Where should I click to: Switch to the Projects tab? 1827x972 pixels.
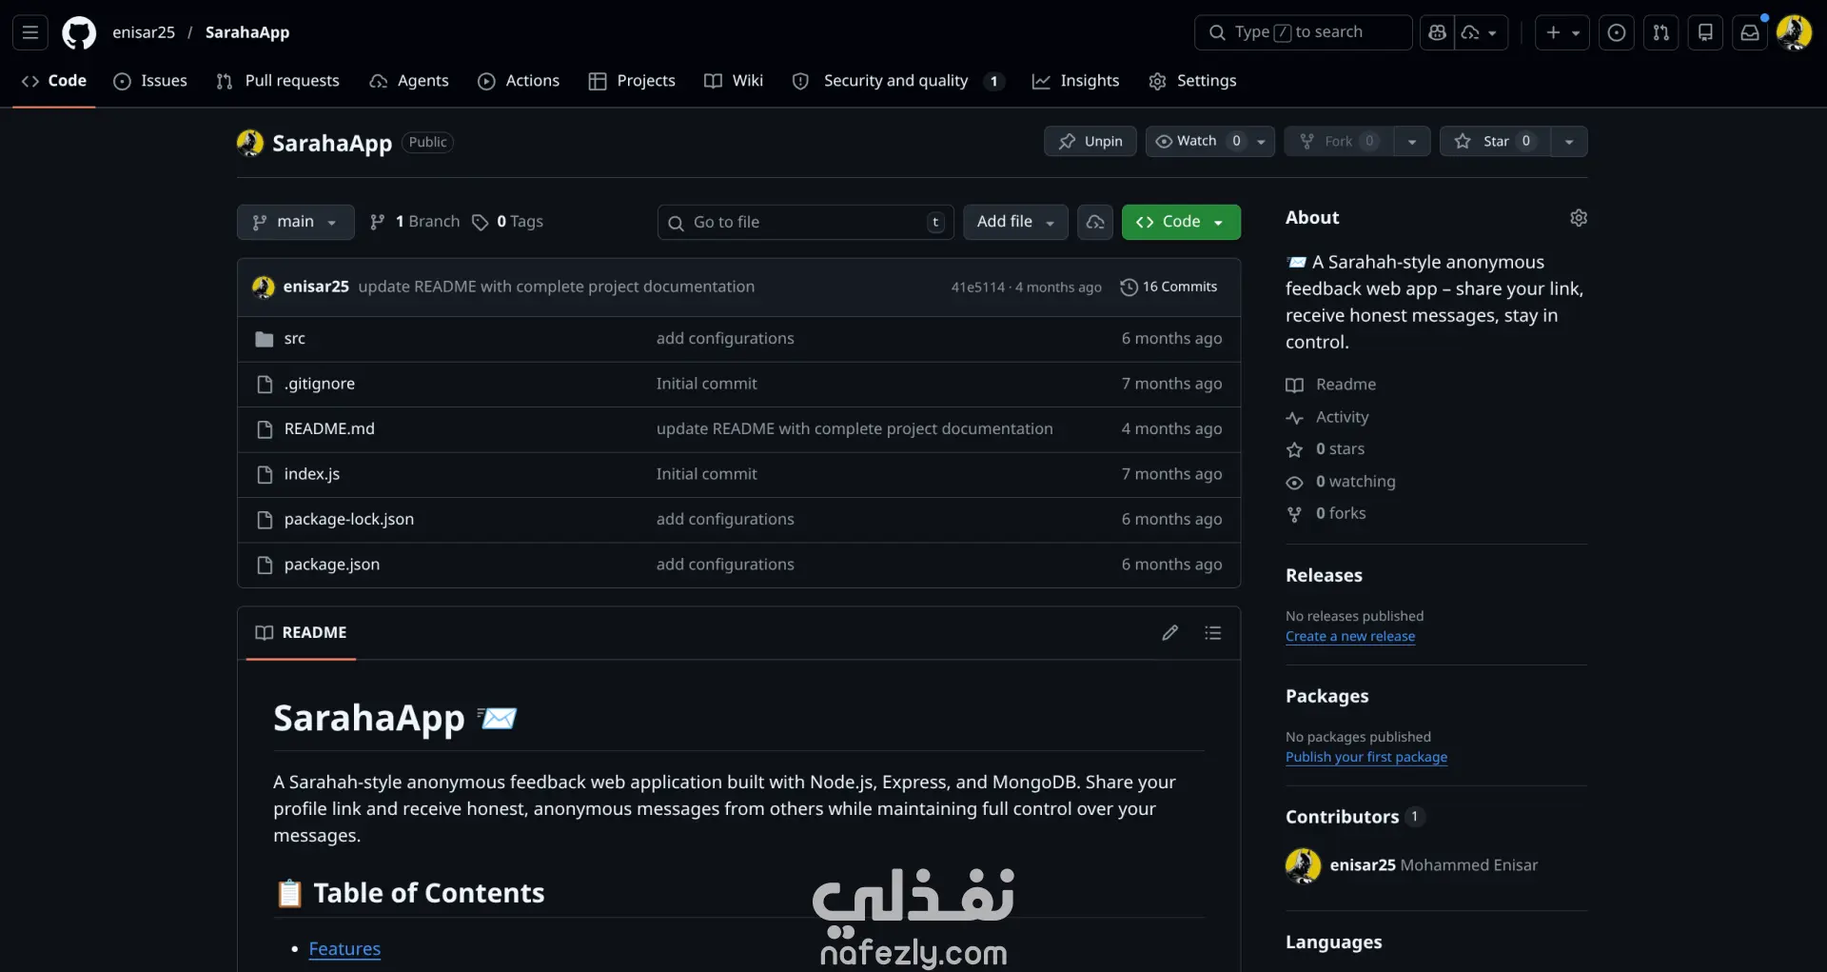point(632,81)
